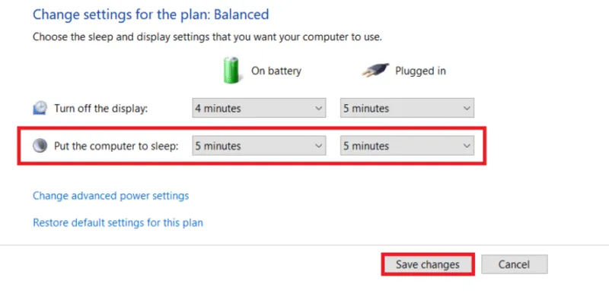
Task: Click the Change settings for the plan heading
Action: click(x=151, y=14)
